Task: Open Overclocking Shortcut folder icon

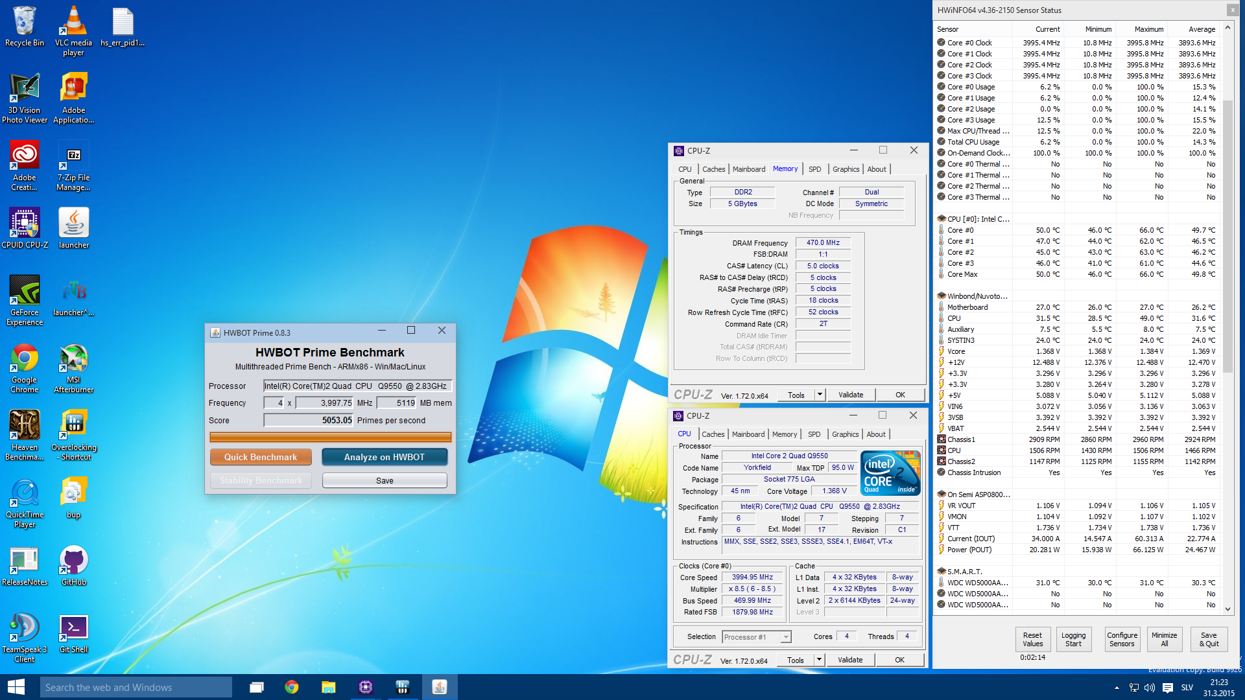Action: (73, 436)
